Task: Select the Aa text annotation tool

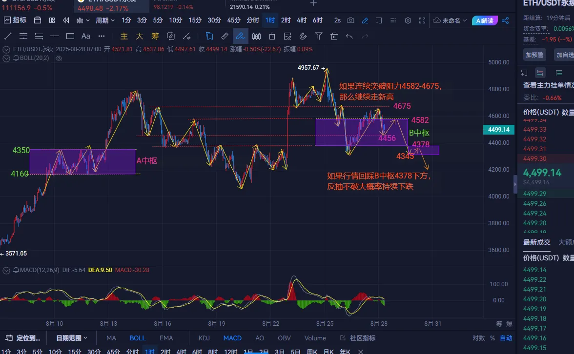Action: [86, 36]
